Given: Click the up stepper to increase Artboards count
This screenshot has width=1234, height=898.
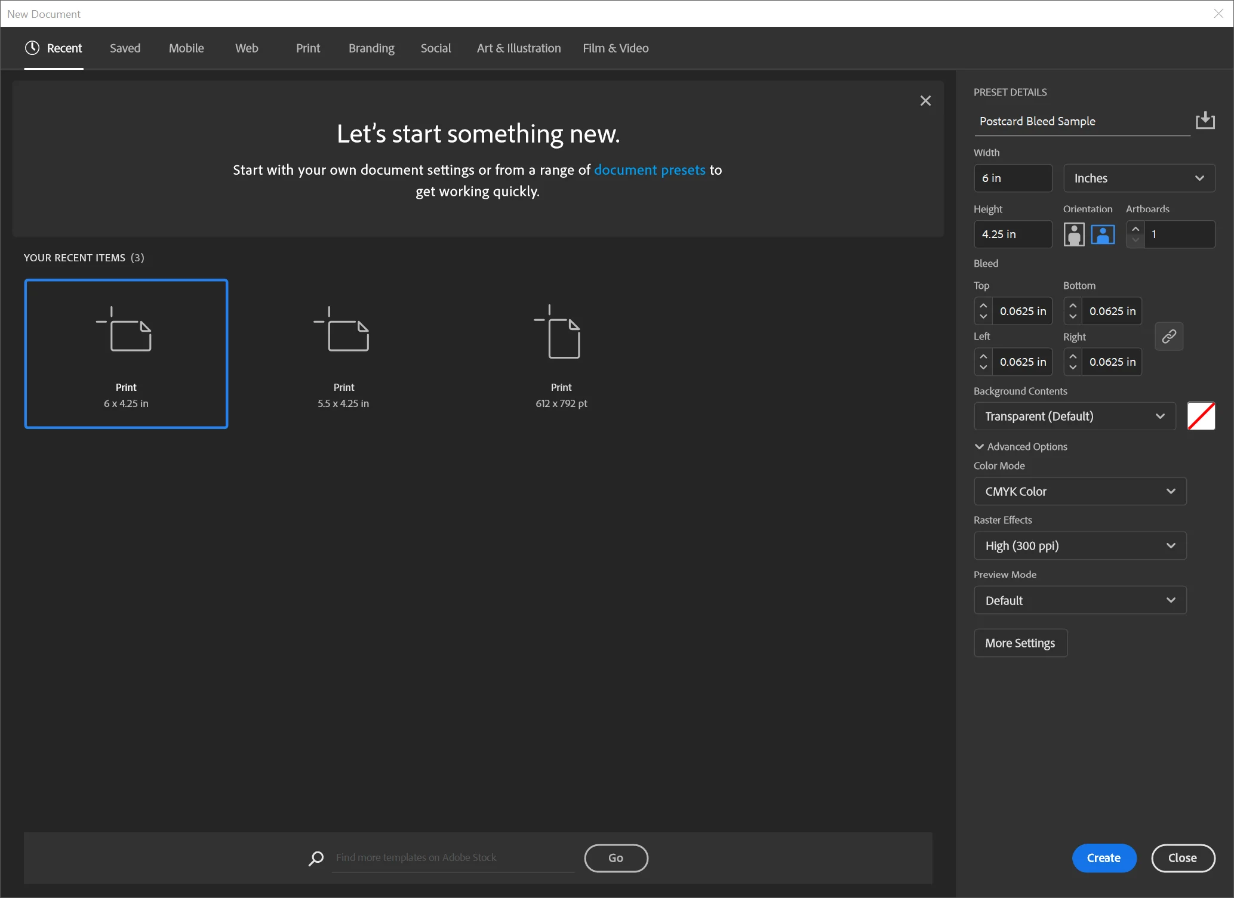Looking at the screenshot, I should 1135,227.
